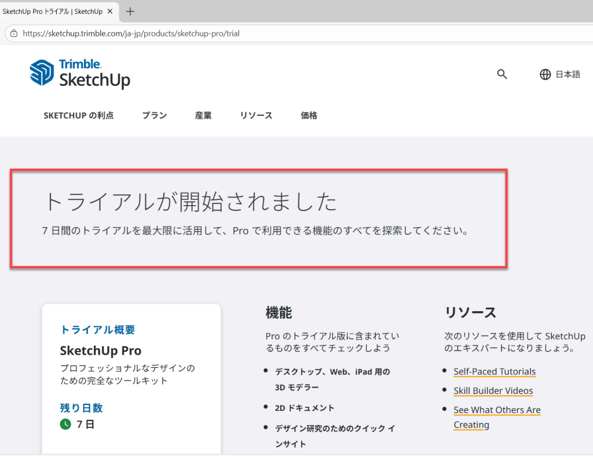Expand the 産業 navigation menu
The image size is (593, 456).
click(203, 115)
